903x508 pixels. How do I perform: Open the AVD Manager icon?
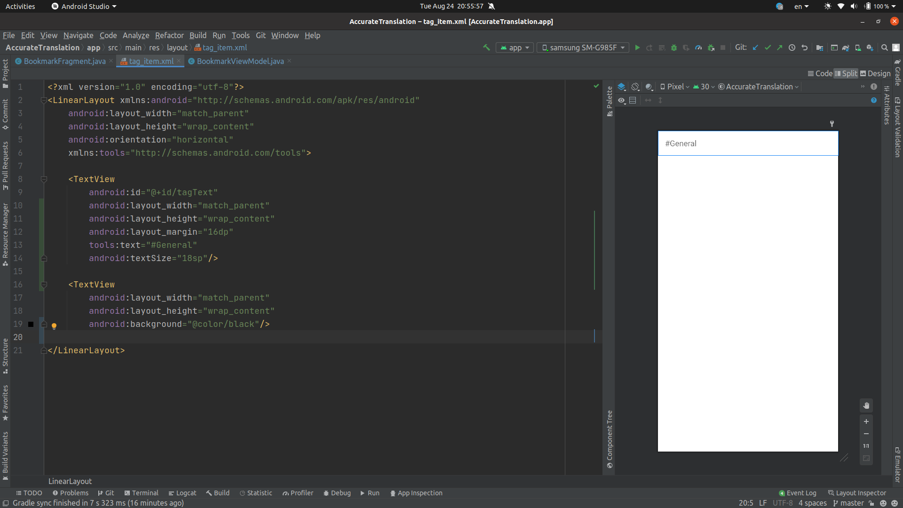(x=858, y=48)
